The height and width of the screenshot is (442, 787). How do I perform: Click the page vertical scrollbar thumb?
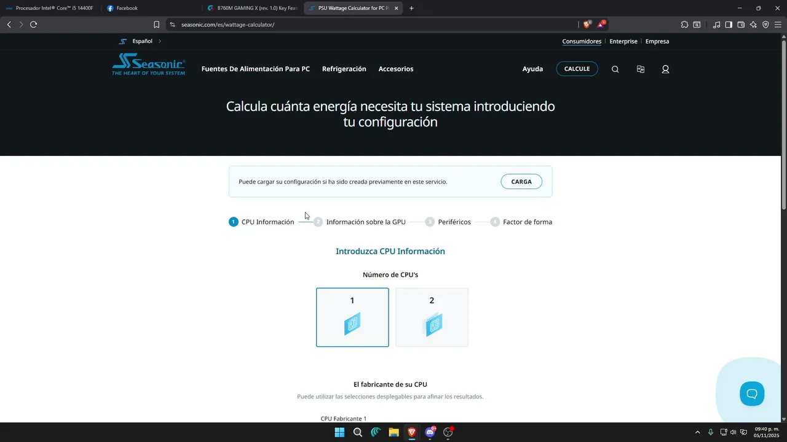point(783,124)
